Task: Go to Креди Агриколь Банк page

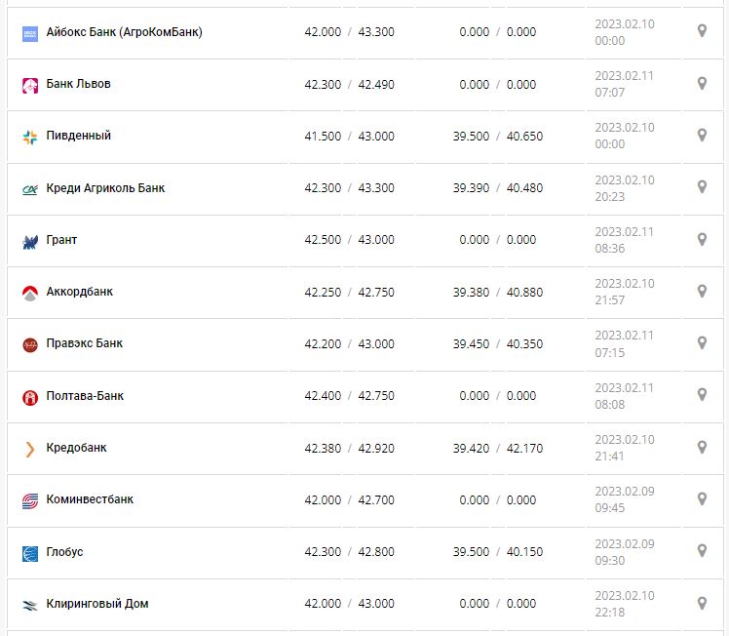Action: pyautogui.click(x=105, y=187)
